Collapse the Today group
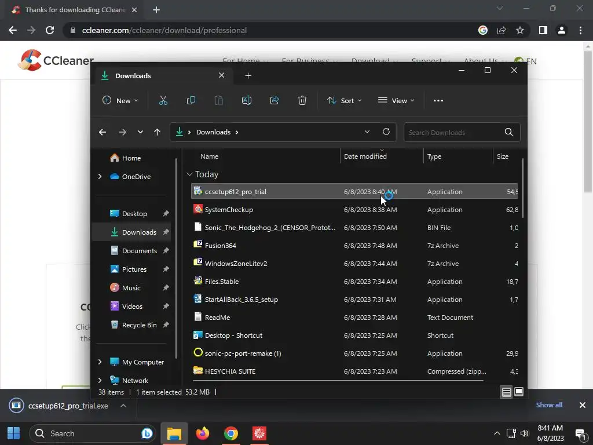The image size is (593, 445). 189,174
